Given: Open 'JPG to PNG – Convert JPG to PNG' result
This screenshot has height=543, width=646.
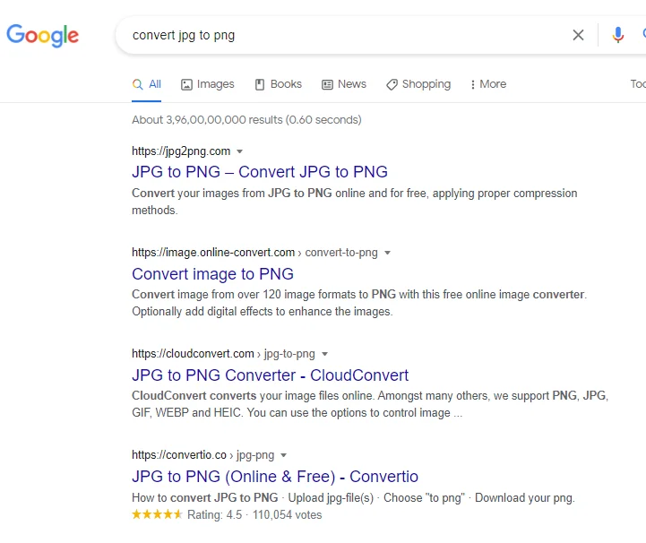Looking at the screenshot, I should pyautogui.click(x=260, y=172).
